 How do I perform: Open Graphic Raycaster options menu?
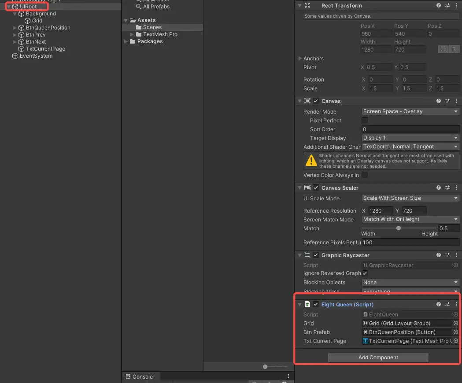click(456, 255)
